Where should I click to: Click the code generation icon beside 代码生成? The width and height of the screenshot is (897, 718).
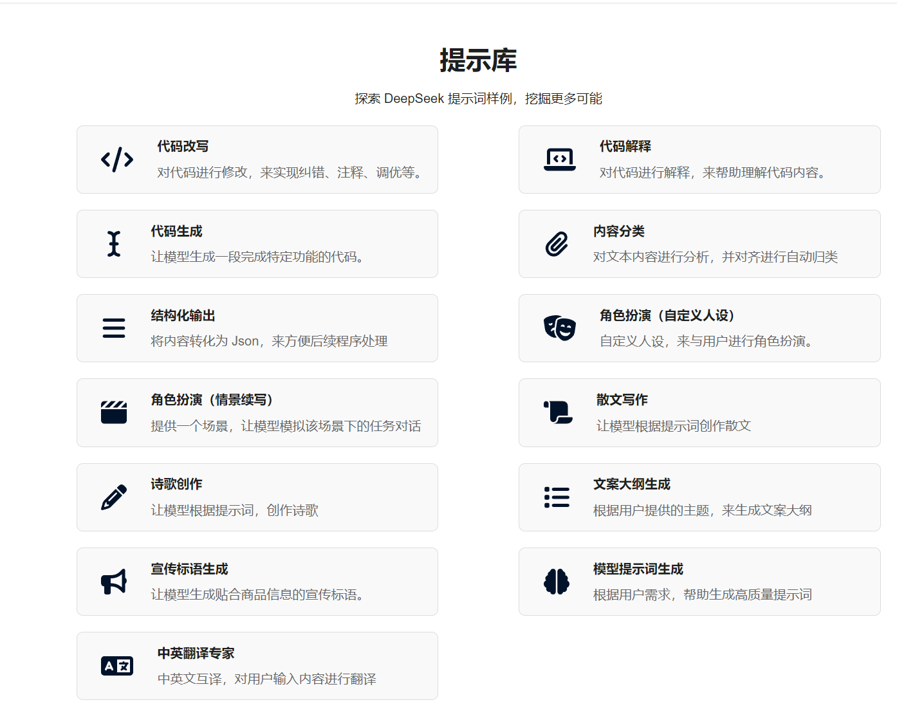pos(114,244)
